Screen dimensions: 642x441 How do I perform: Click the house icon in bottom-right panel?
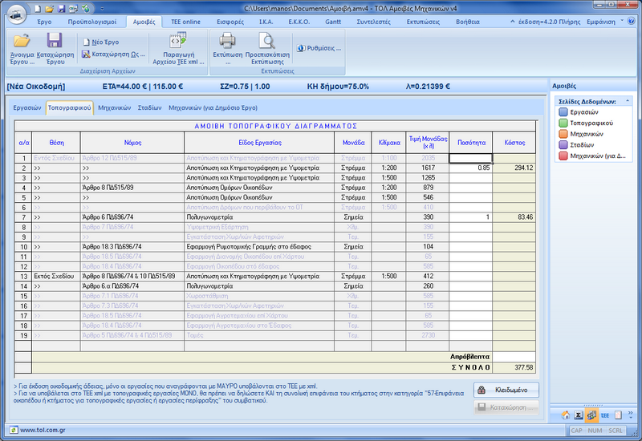pyautogui.click(x=566, y=415)
